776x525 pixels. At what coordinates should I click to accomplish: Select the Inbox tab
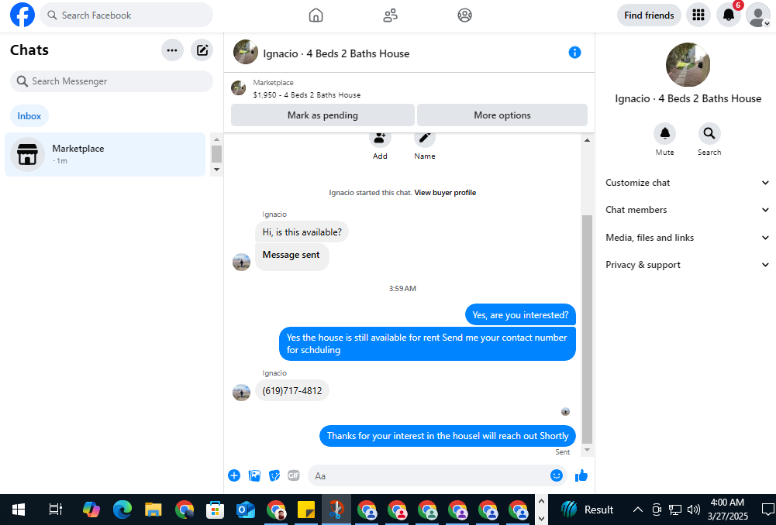pos(29,115)
